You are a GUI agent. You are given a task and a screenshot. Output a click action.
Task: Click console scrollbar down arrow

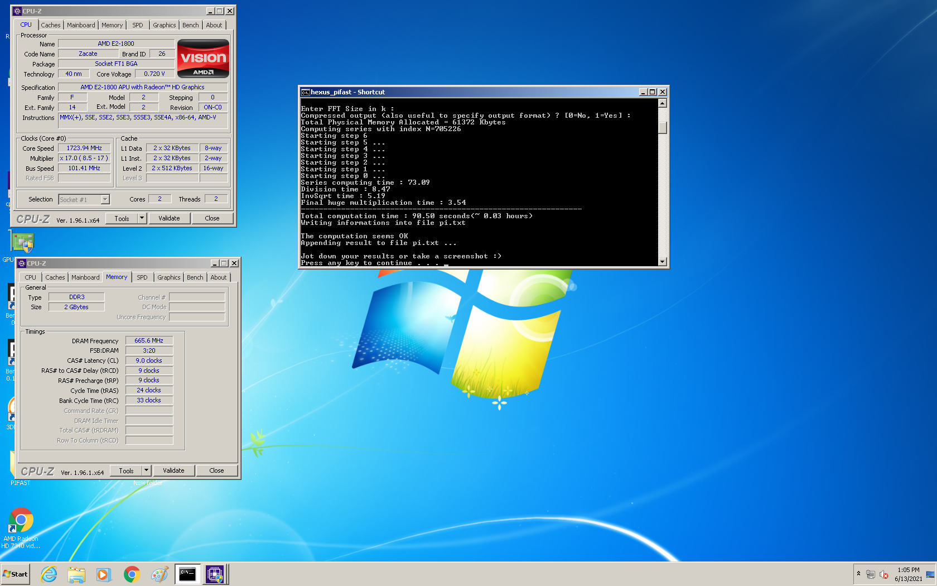tap(663, 262)
